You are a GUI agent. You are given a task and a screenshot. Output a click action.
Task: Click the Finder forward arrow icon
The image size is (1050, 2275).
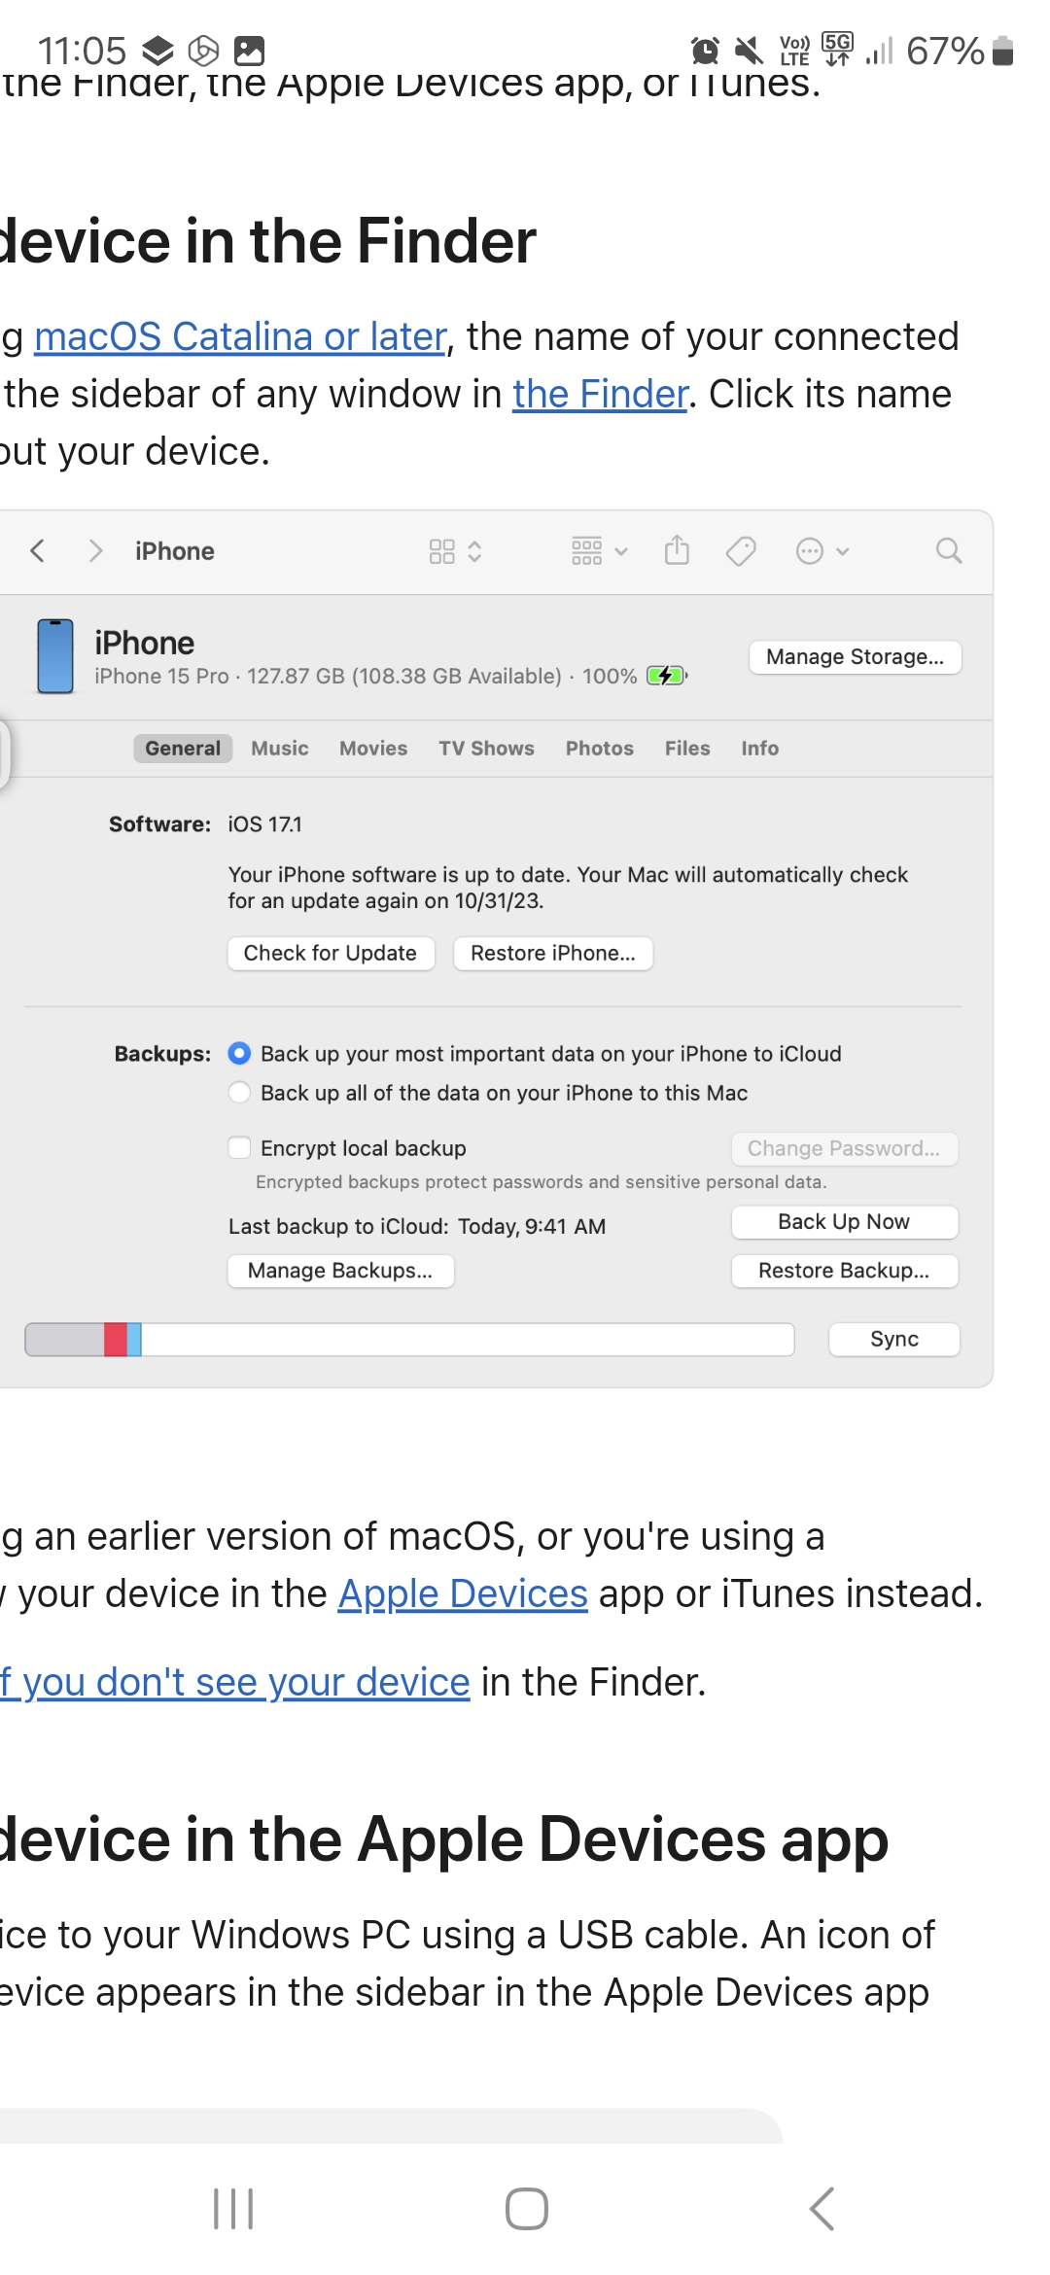coord(95,551)
